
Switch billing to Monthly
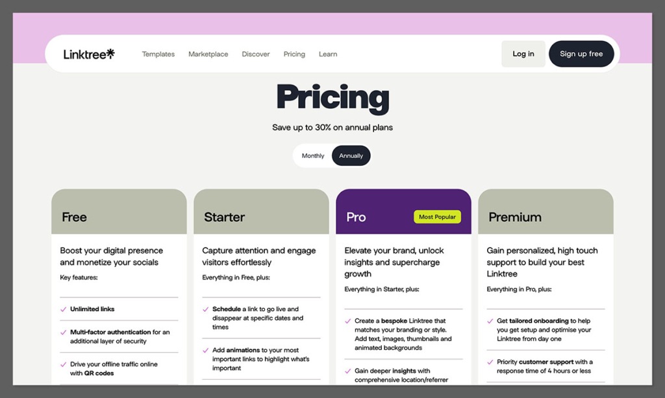click(313, 156)
